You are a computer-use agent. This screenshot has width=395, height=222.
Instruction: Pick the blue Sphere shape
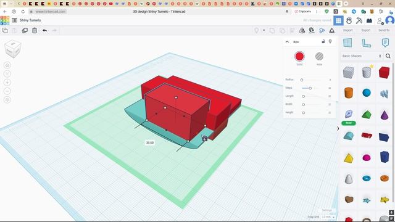[367, 92]
